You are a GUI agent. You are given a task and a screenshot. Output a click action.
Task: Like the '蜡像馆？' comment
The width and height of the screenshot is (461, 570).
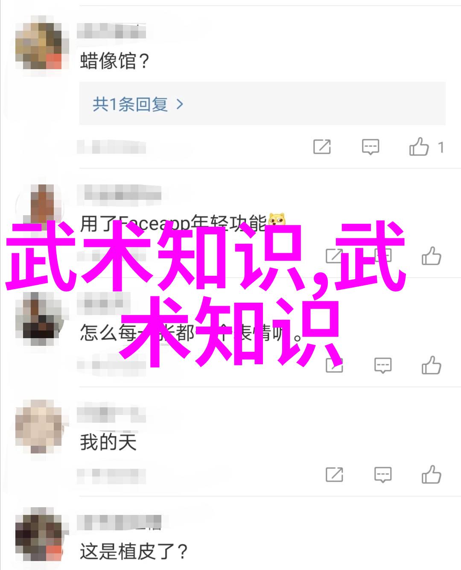[x=419, y=146]
